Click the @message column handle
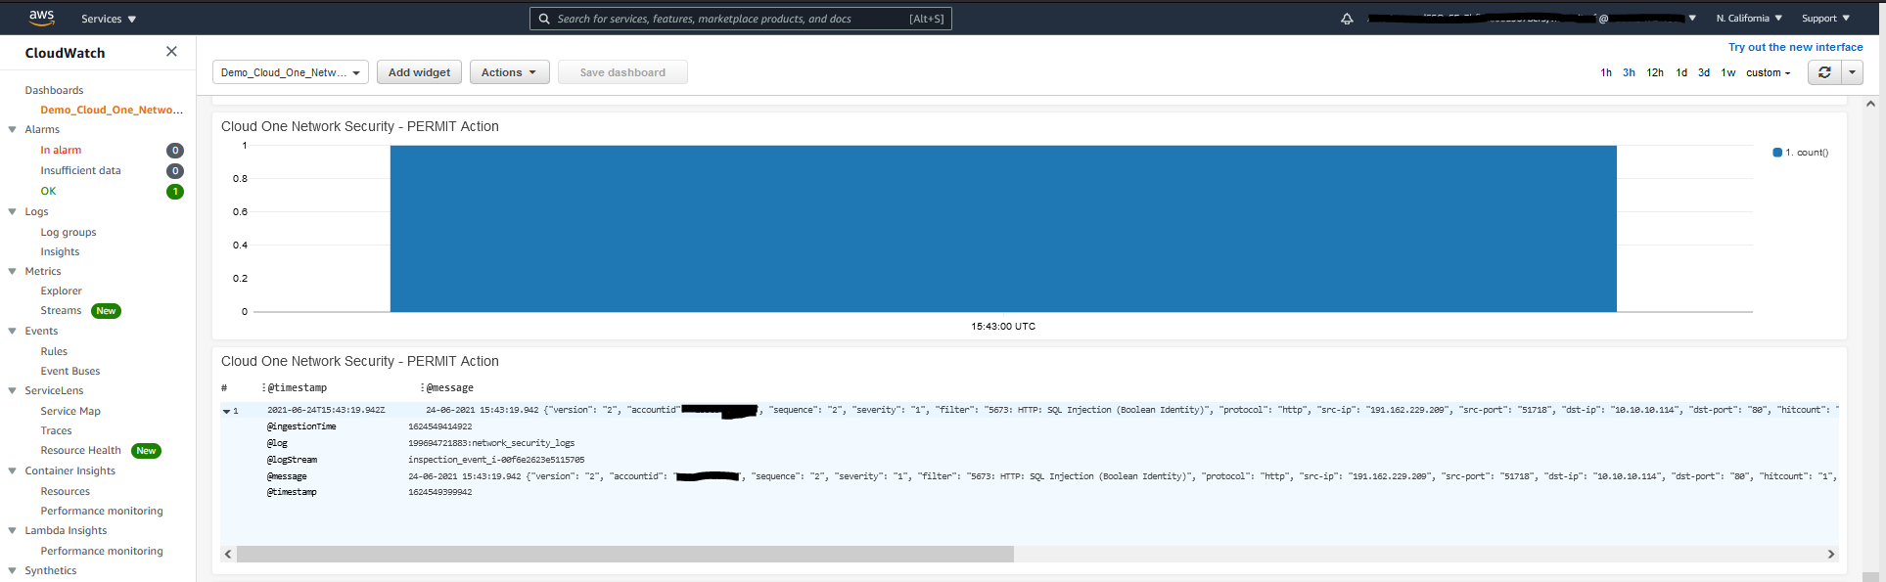1886x582 pixels. click(423, 388)
